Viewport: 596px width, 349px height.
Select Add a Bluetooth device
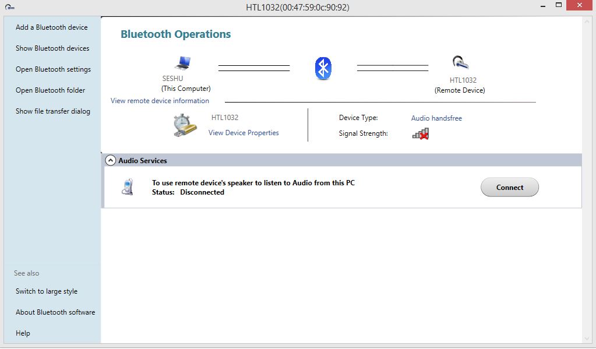coord(52,27)
